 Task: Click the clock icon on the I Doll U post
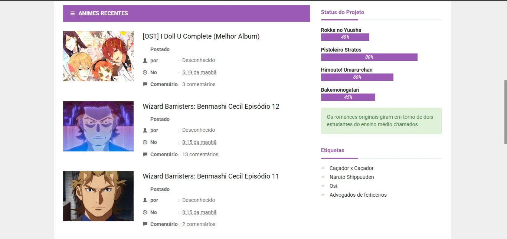[x=145, y=72]
